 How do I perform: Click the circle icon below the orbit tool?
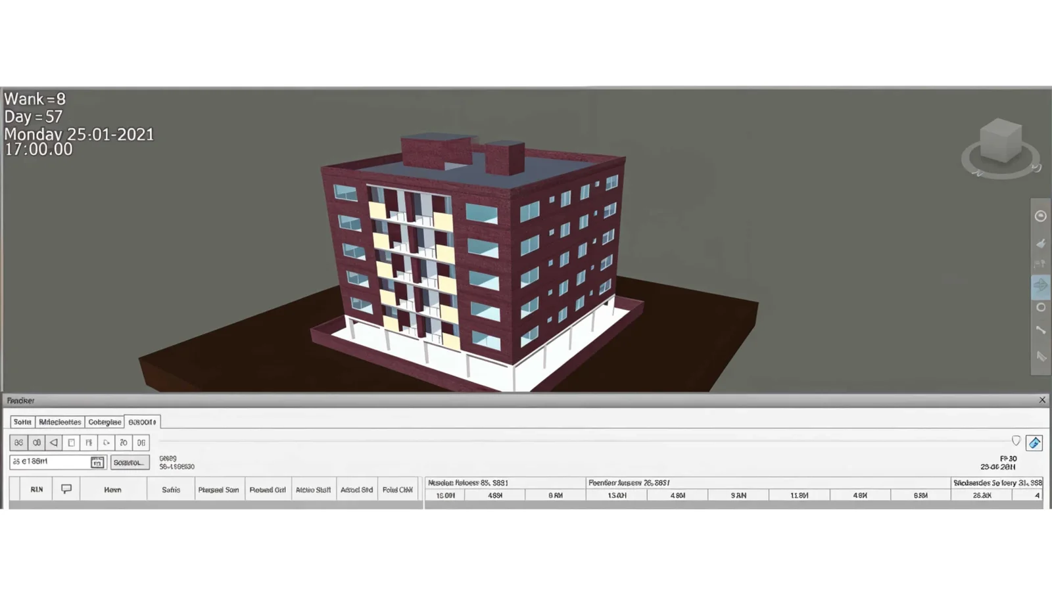(1040, 307)
